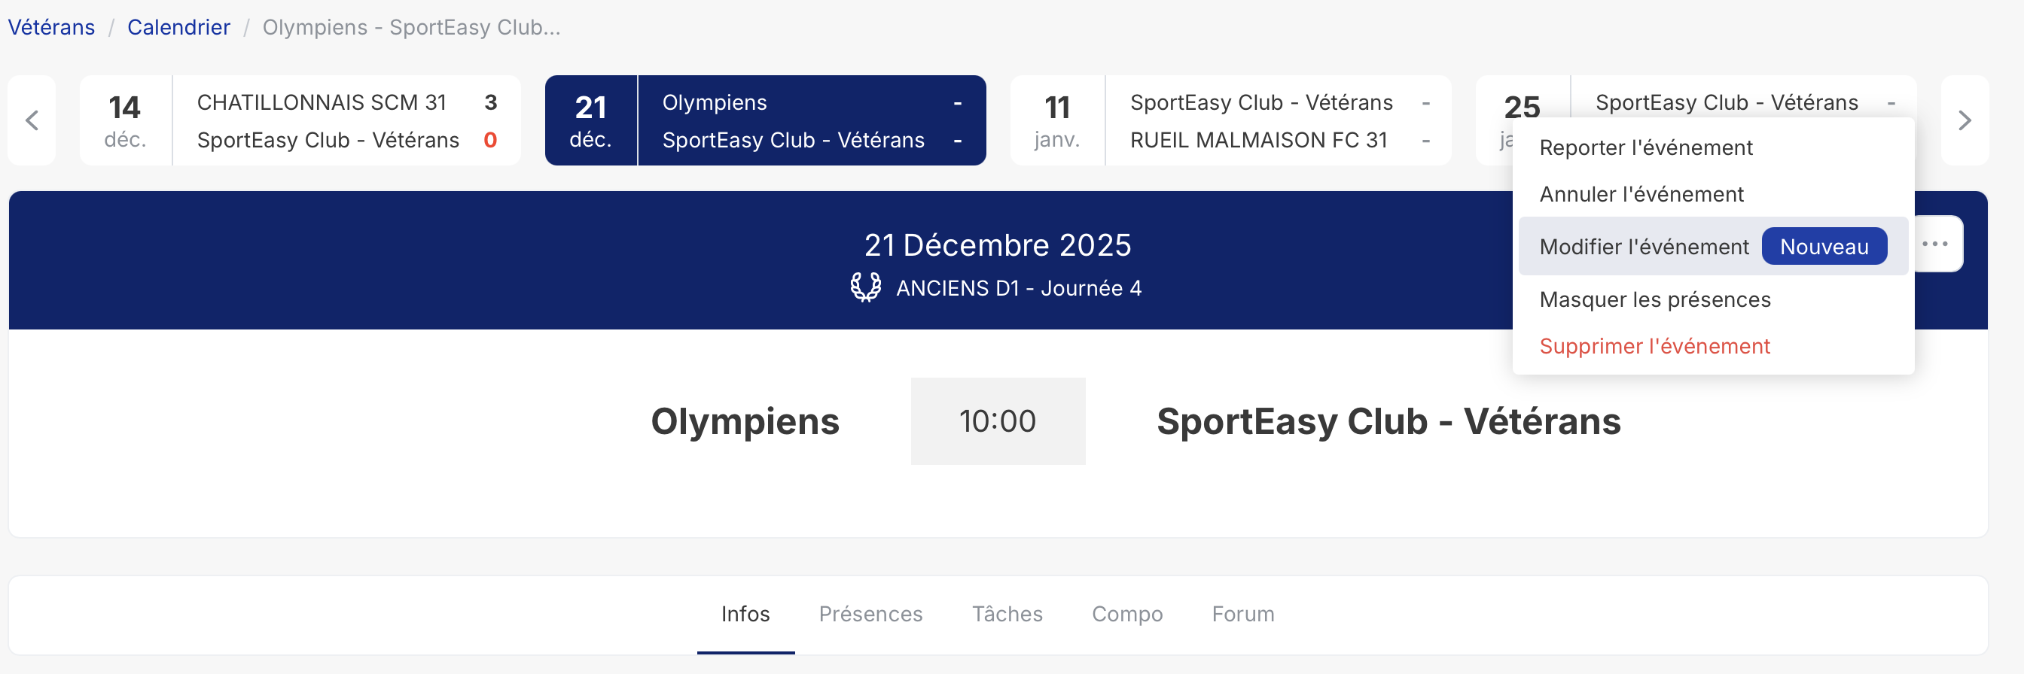The width and height of the screenshot is (2024, 674).
Task: Click the 10:00 match time box
Action: point(998,421)
